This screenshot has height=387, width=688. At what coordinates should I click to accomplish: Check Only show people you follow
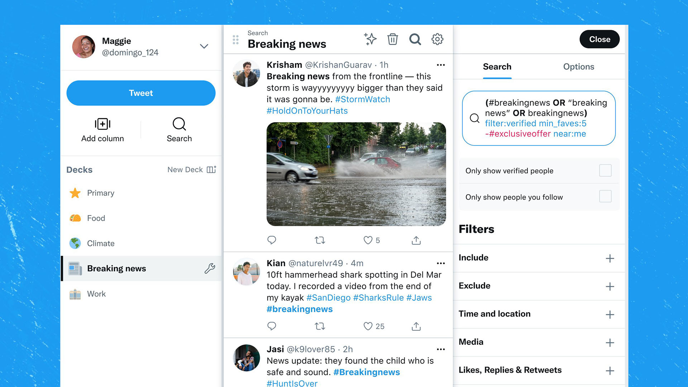(x=605, y=196)
